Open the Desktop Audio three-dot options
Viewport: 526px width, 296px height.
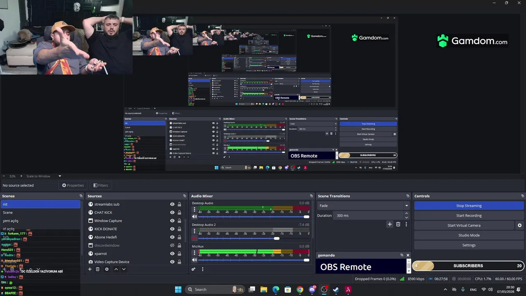(x=194, y=210)
